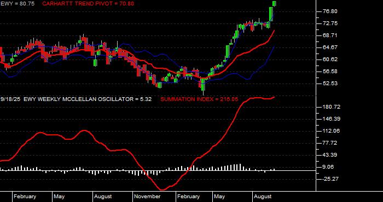
Task: Click price axis value 56.58
Action: pyautogui.click(x=330, y=72)
